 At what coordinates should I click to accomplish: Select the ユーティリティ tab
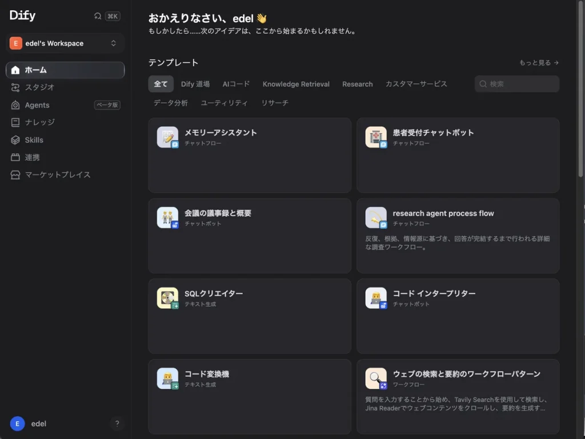(224, 103)
